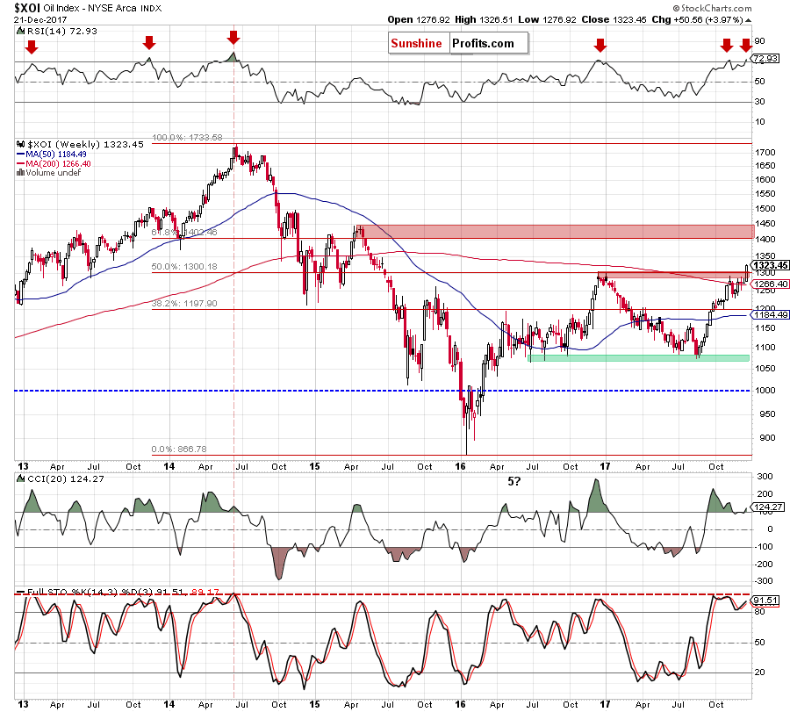Click the CCI(20) 124.27 legend label

pyautogui.click(x=66, y=478)
